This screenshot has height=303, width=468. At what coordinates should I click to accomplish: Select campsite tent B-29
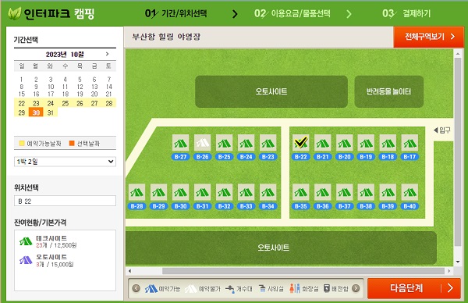coord(159,192)
